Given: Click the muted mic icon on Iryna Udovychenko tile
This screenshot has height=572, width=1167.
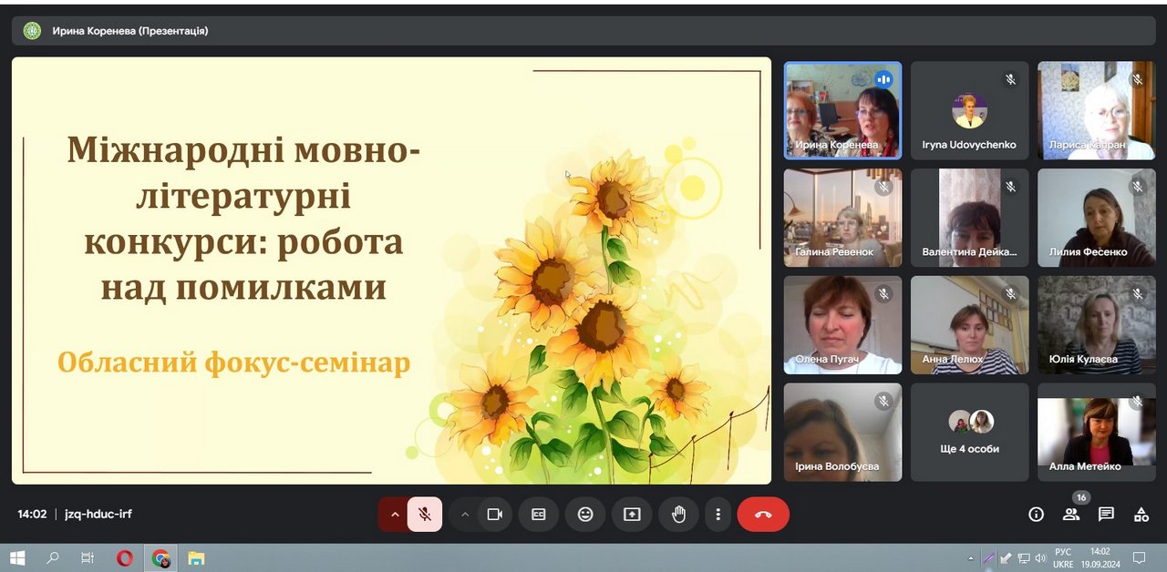Looking at the screenshot, I should point(1010,79).
